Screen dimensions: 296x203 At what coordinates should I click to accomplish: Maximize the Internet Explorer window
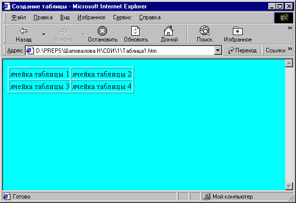[x=280, y=6]
